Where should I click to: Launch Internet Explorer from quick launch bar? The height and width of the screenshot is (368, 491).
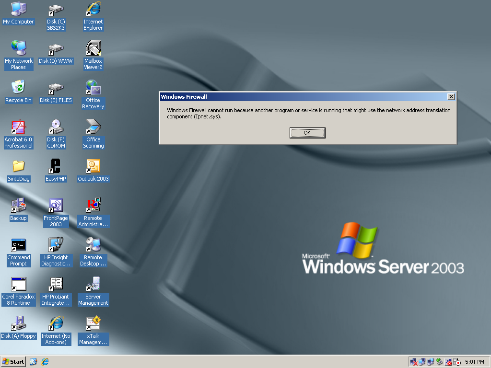point(45,362)
